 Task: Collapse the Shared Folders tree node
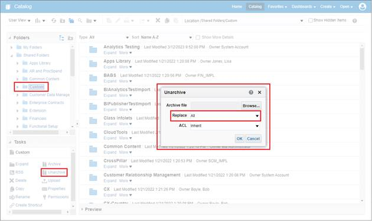(x=11, y=56)
